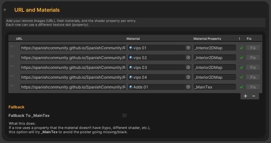Click the URL field of vips 02 row
This screenshot has height=143, width=271.
click(73, 57)
